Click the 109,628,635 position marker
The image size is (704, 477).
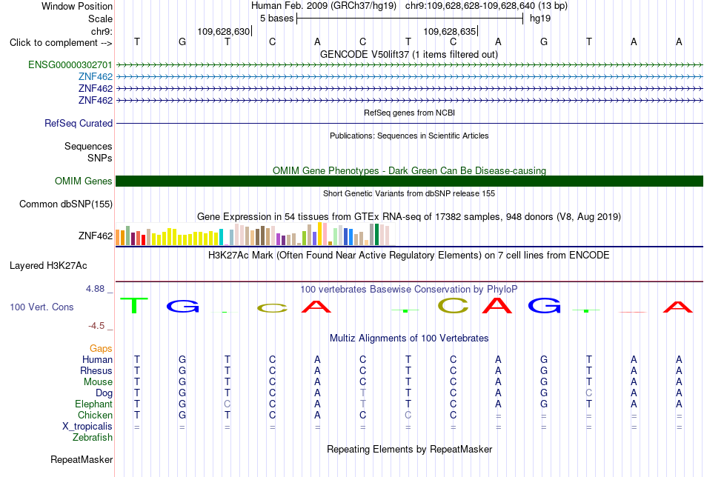pyautogui.click(x=451, y=31)
